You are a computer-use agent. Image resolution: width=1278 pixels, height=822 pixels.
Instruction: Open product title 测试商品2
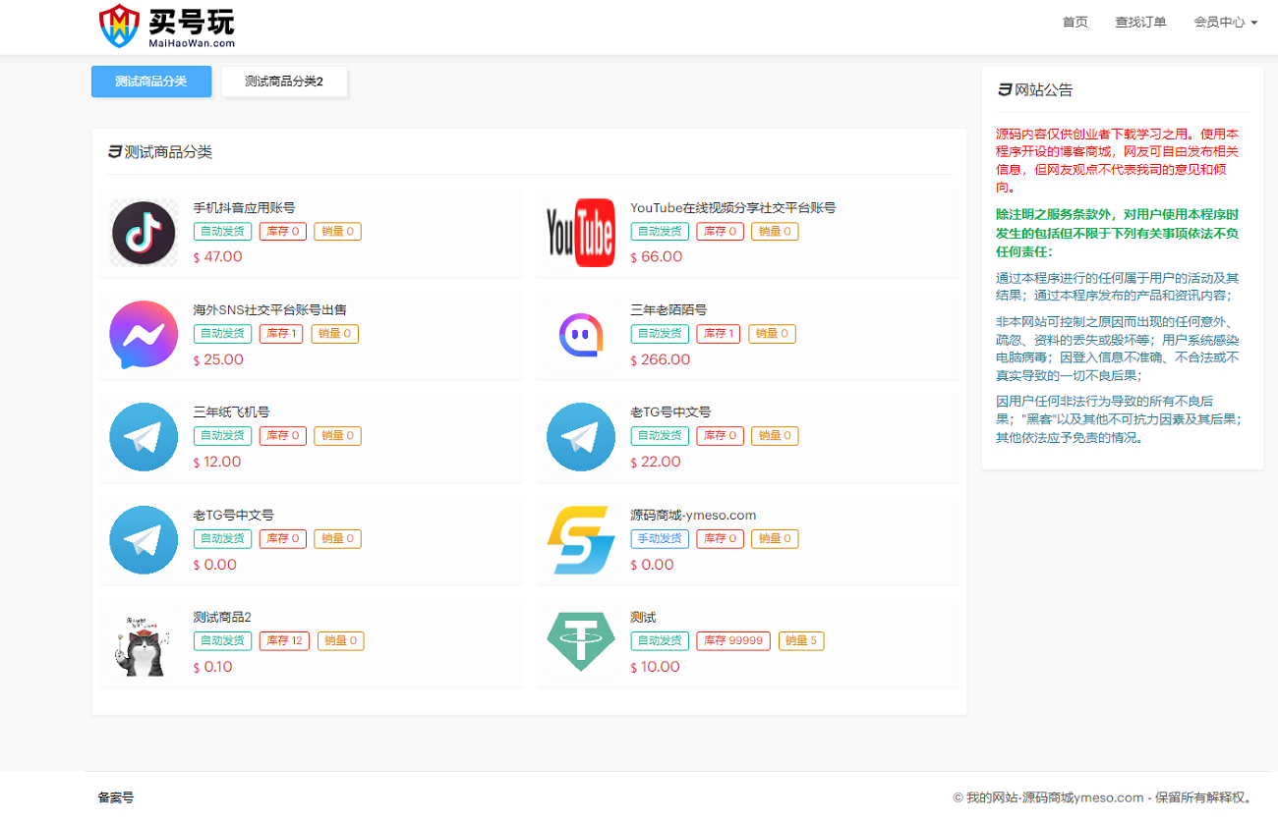(x=222, y=618)
